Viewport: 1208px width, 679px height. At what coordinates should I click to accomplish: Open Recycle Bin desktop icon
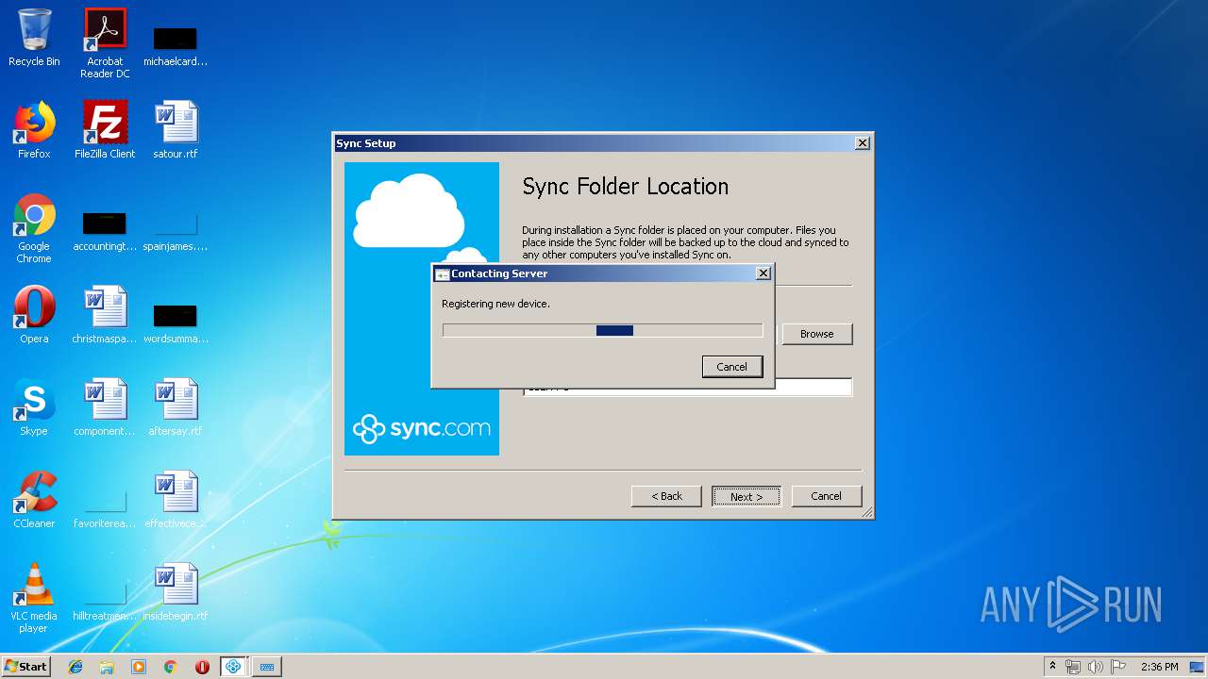(34, 38)
